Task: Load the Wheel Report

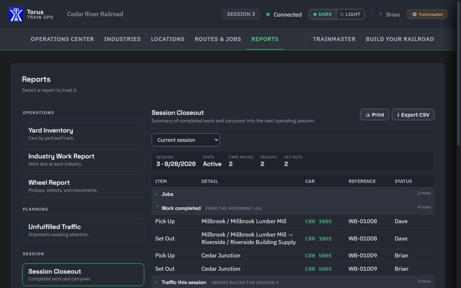Action: [x=83, y=186]
